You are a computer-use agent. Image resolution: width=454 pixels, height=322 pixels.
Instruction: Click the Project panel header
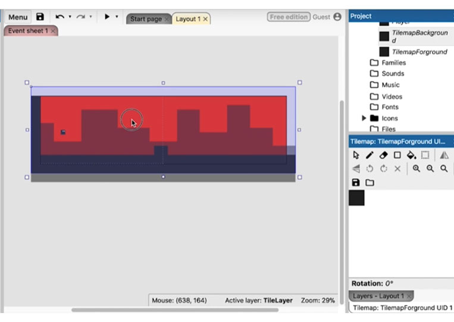coord(401,16)
